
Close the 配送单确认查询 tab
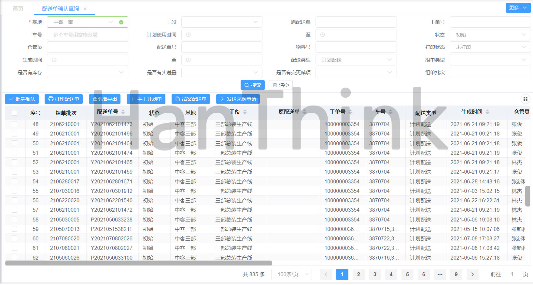[85, 9]
